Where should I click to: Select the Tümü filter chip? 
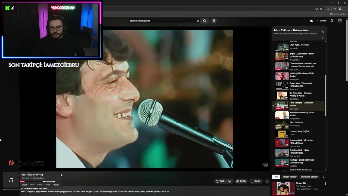point(276,177)
